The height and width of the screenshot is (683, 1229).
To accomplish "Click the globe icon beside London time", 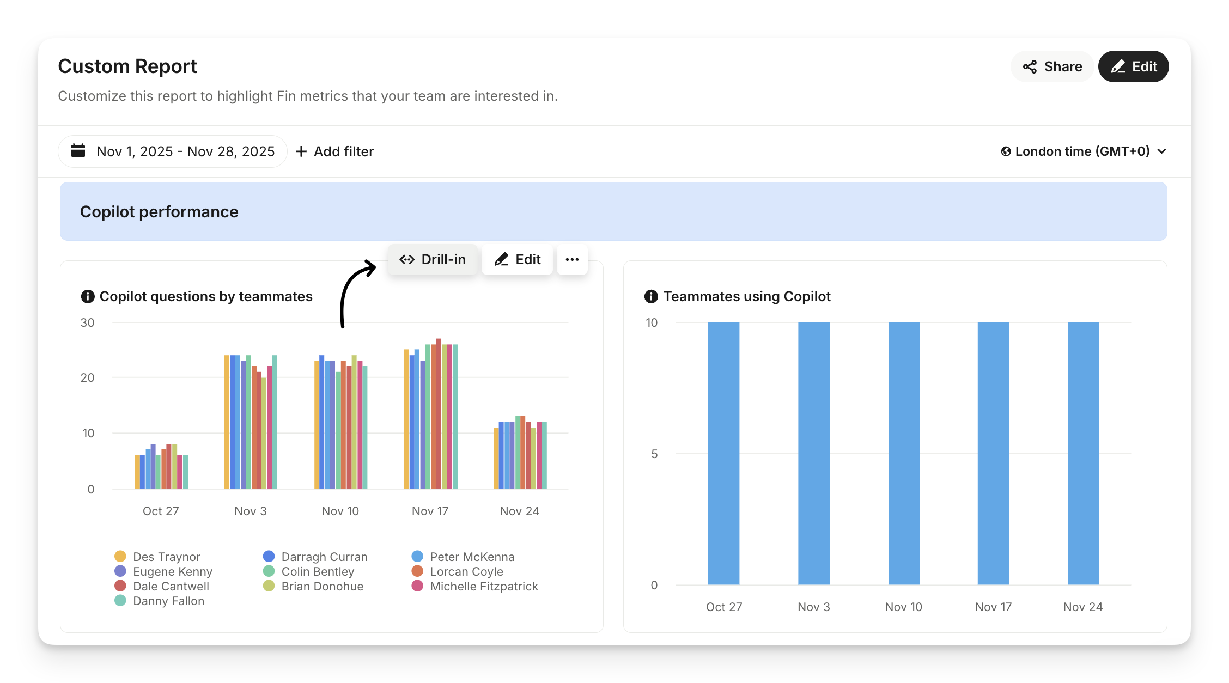I will (1006, 151).
